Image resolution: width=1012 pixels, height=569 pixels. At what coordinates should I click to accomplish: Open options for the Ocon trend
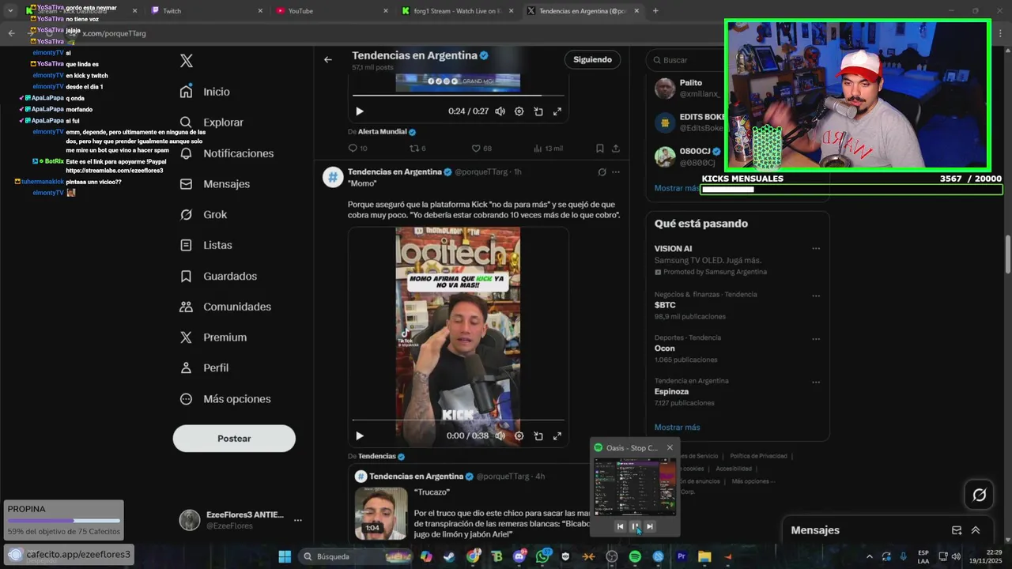click(816, 338)
